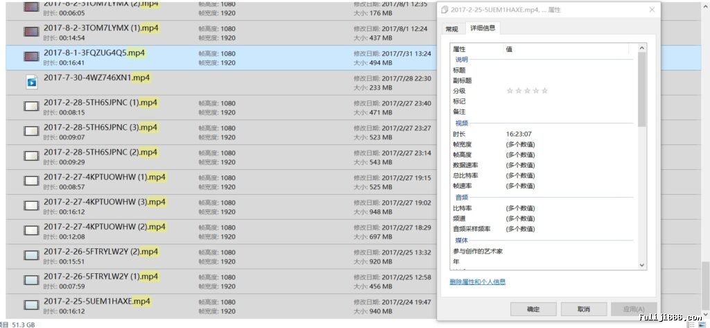The image size is (710, 328).
Task: Set 分级 rating to three stars
Action: pos(527,91)
